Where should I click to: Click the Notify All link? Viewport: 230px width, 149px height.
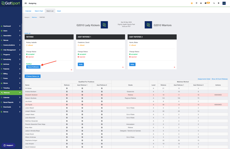[x=27, y=33]
